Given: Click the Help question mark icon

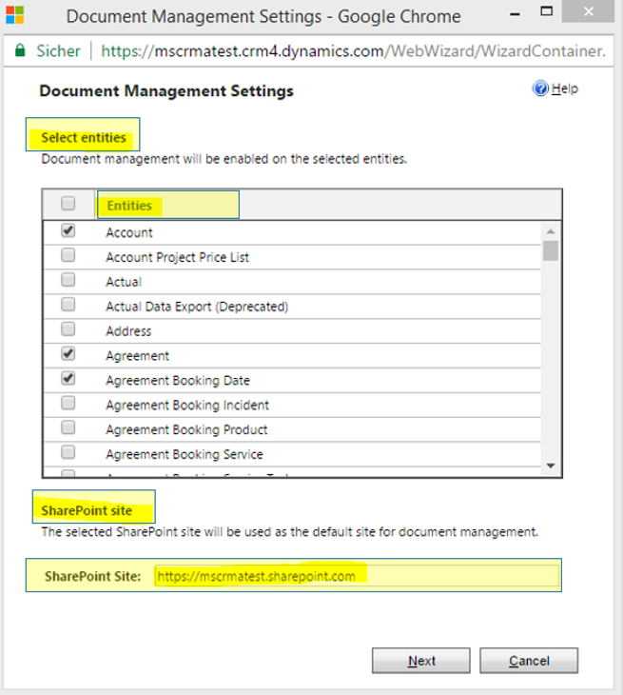Looking at the screenshot, I should coord(540,89).
